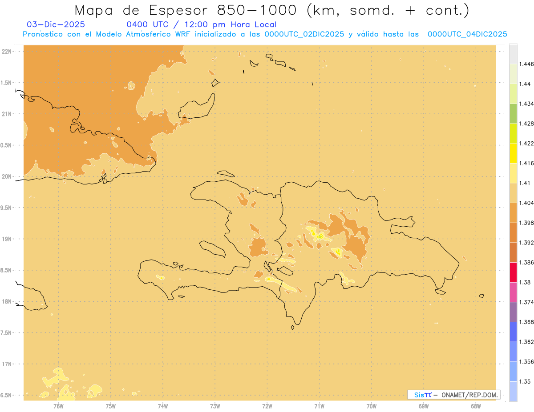Click the longitude label 71W
Viewport: 534px width, 412px height.
coord(319,406)
